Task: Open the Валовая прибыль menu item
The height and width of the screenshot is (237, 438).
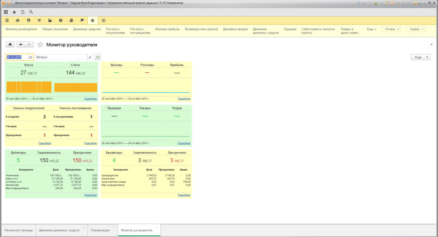Action: point(167,29)
